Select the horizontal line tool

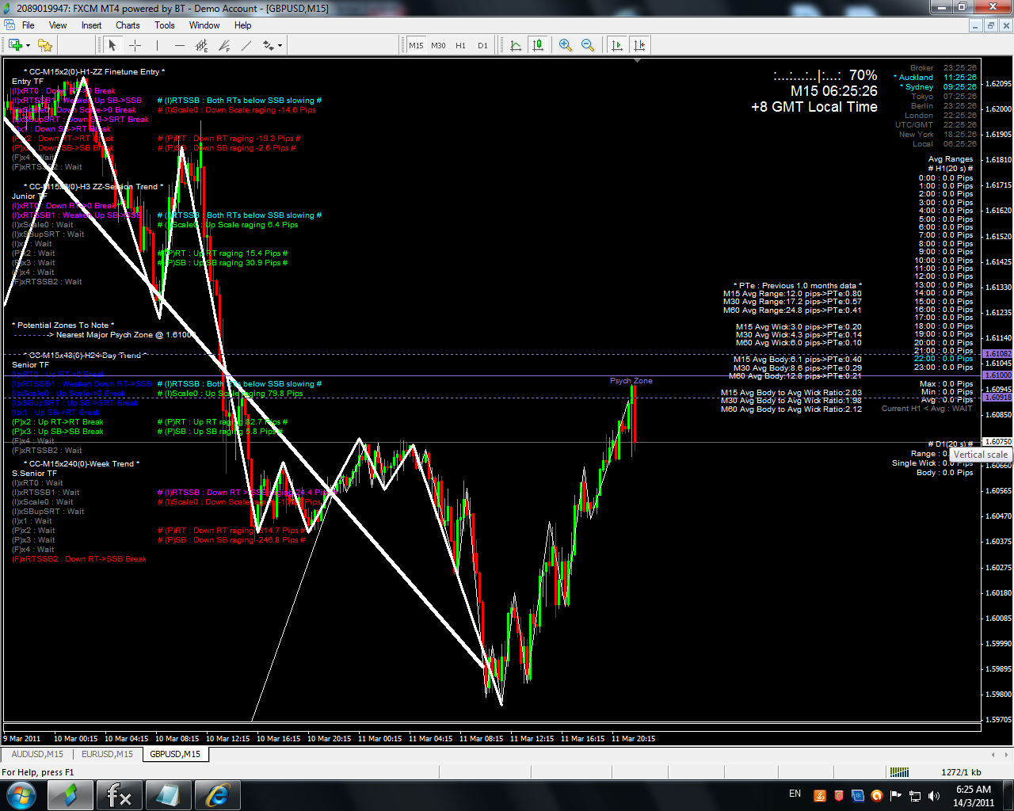click(x=179, y=45)
